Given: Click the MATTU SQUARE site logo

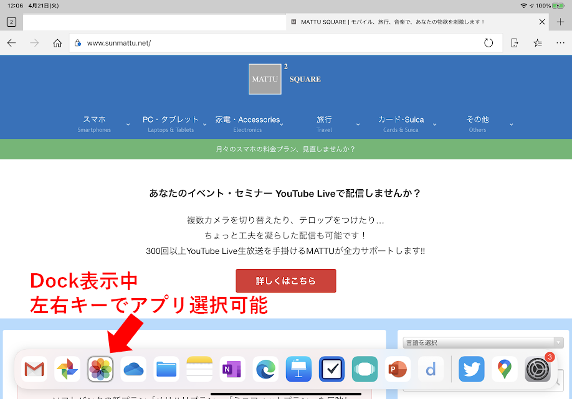Looking at the screenshot, I should (285, 79).
